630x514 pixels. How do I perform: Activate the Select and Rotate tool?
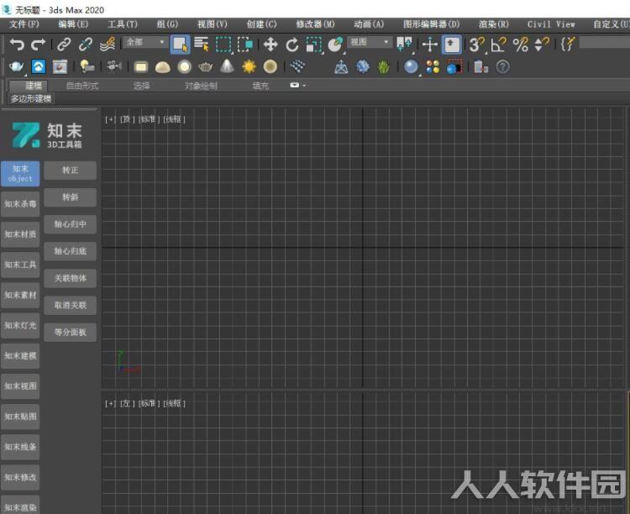click(292, 45)
